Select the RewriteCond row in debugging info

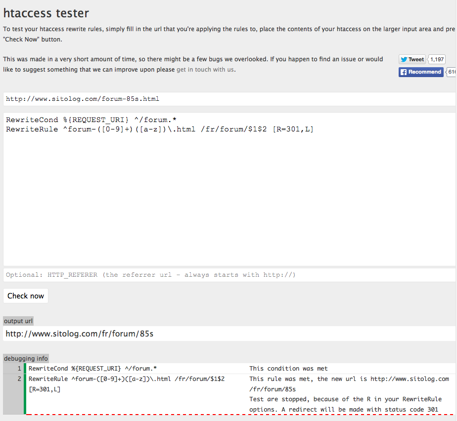(93, 369)
